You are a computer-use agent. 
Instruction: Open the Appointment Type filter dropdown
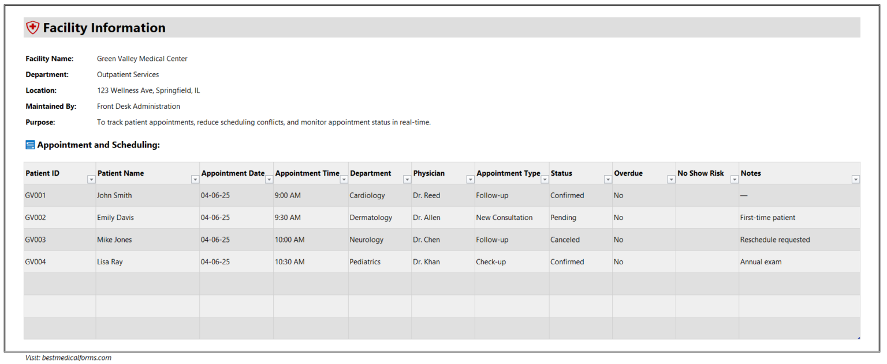click(545, 180)
